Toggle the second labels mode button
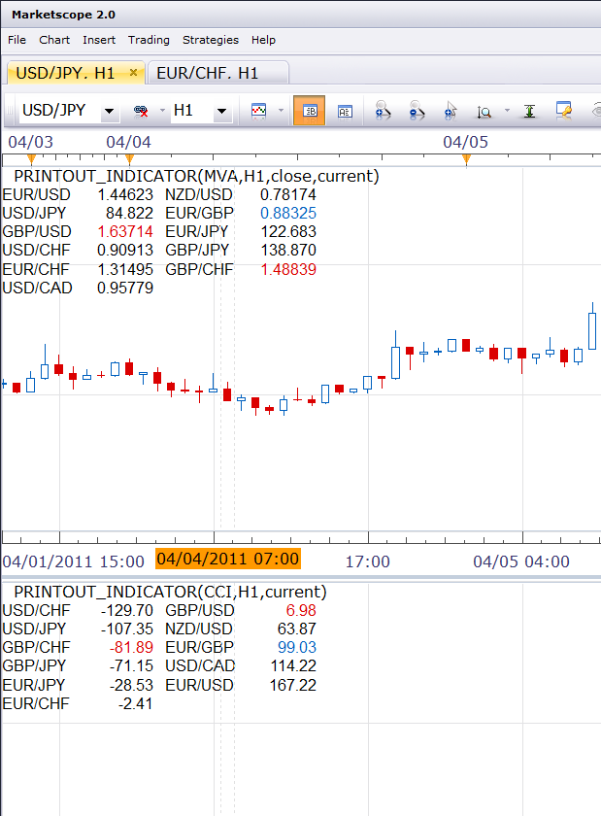The image size is (601, 816). point(345,112)
